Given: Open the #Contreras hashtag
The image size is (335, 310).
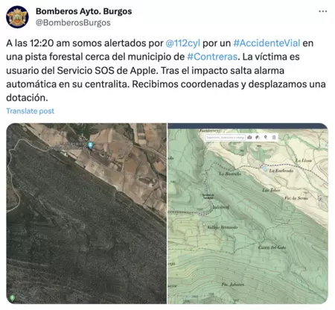Looking at the screenshot, I should click(212, 57).
